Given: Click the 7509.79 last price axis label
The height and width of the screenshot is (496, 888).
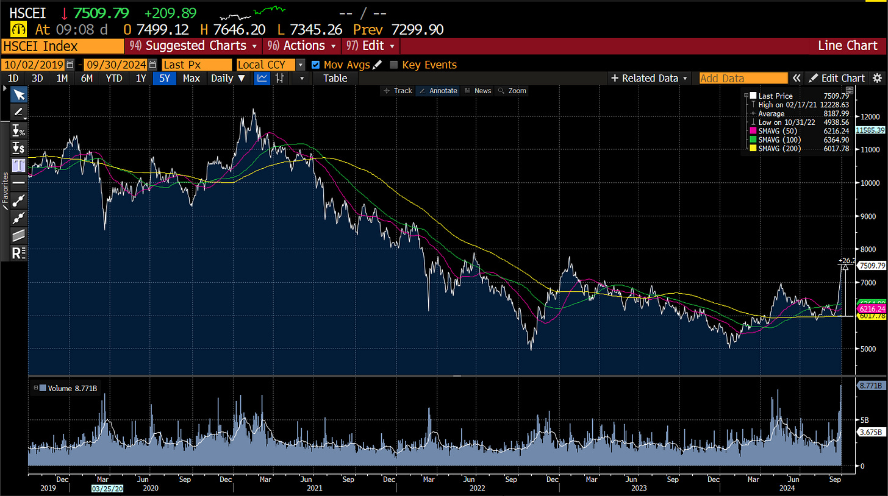Looking at the screenshot, I should [x=871, y=266].
